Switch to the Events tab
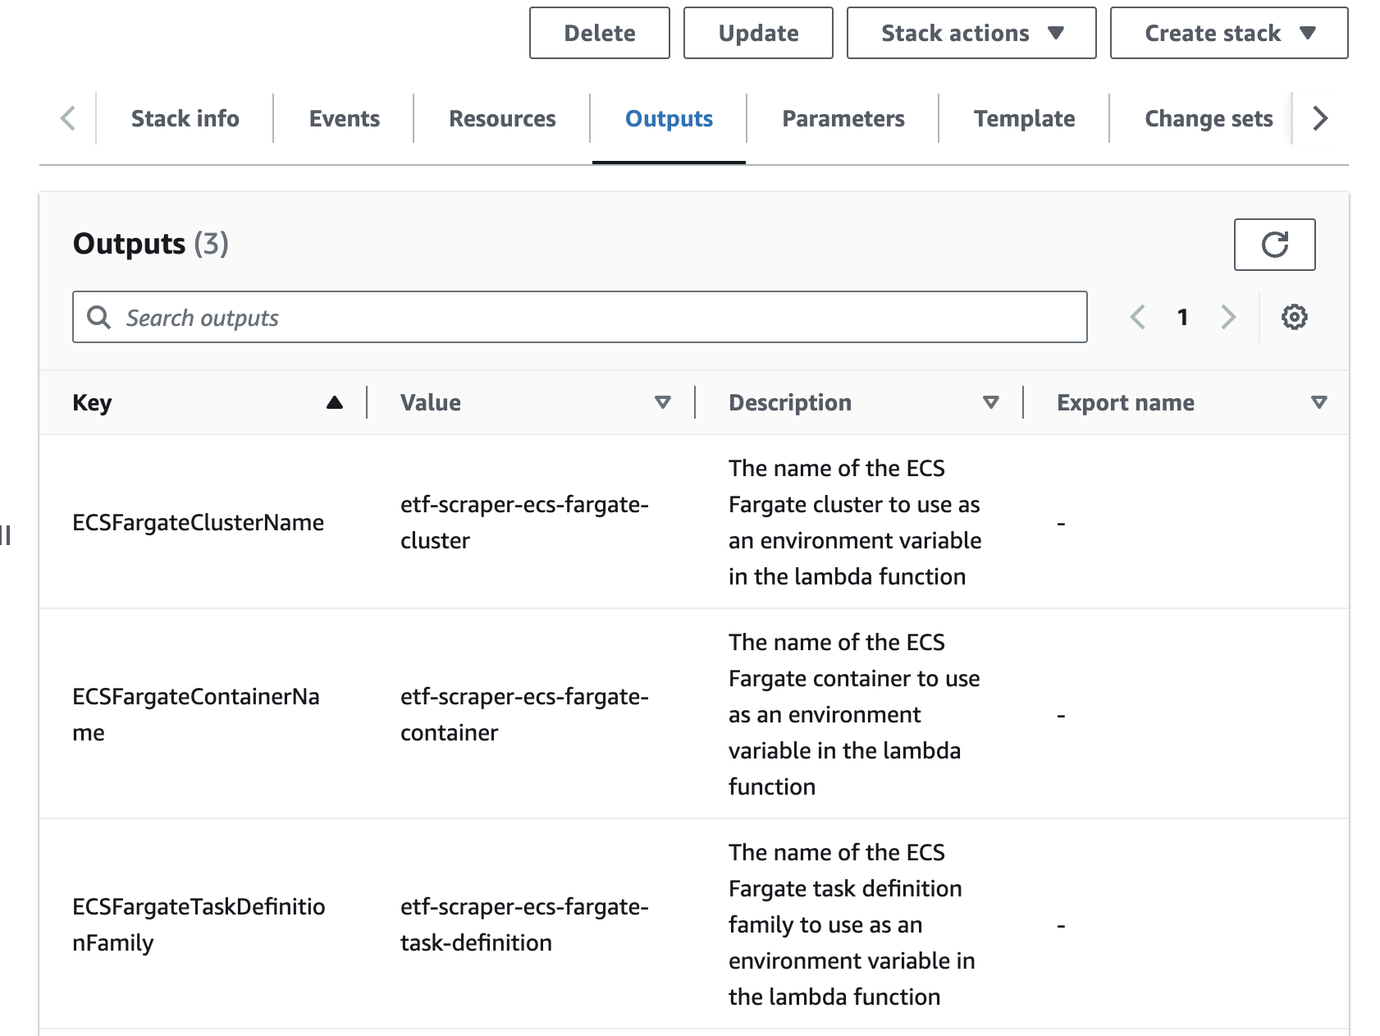The width and height of the screenshot is (1380, 1036). pyautogui.click(x=345, y=118)
